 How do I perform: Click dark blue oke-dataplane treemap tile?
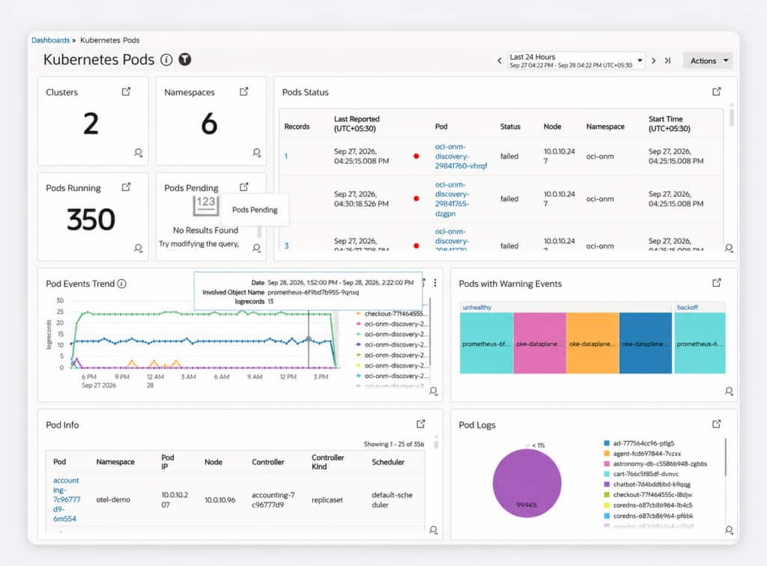point(645,344)
